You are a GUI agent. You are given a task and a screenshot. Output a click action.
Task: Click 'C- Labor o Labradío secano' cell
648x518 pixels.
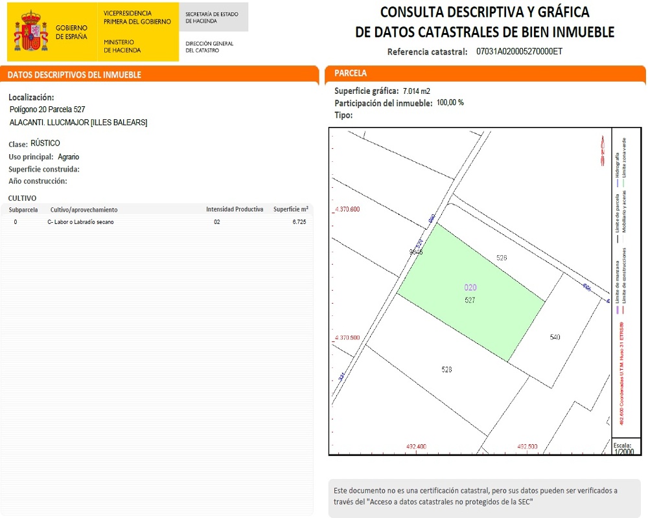pyautogui.click(x=80, y=222)
